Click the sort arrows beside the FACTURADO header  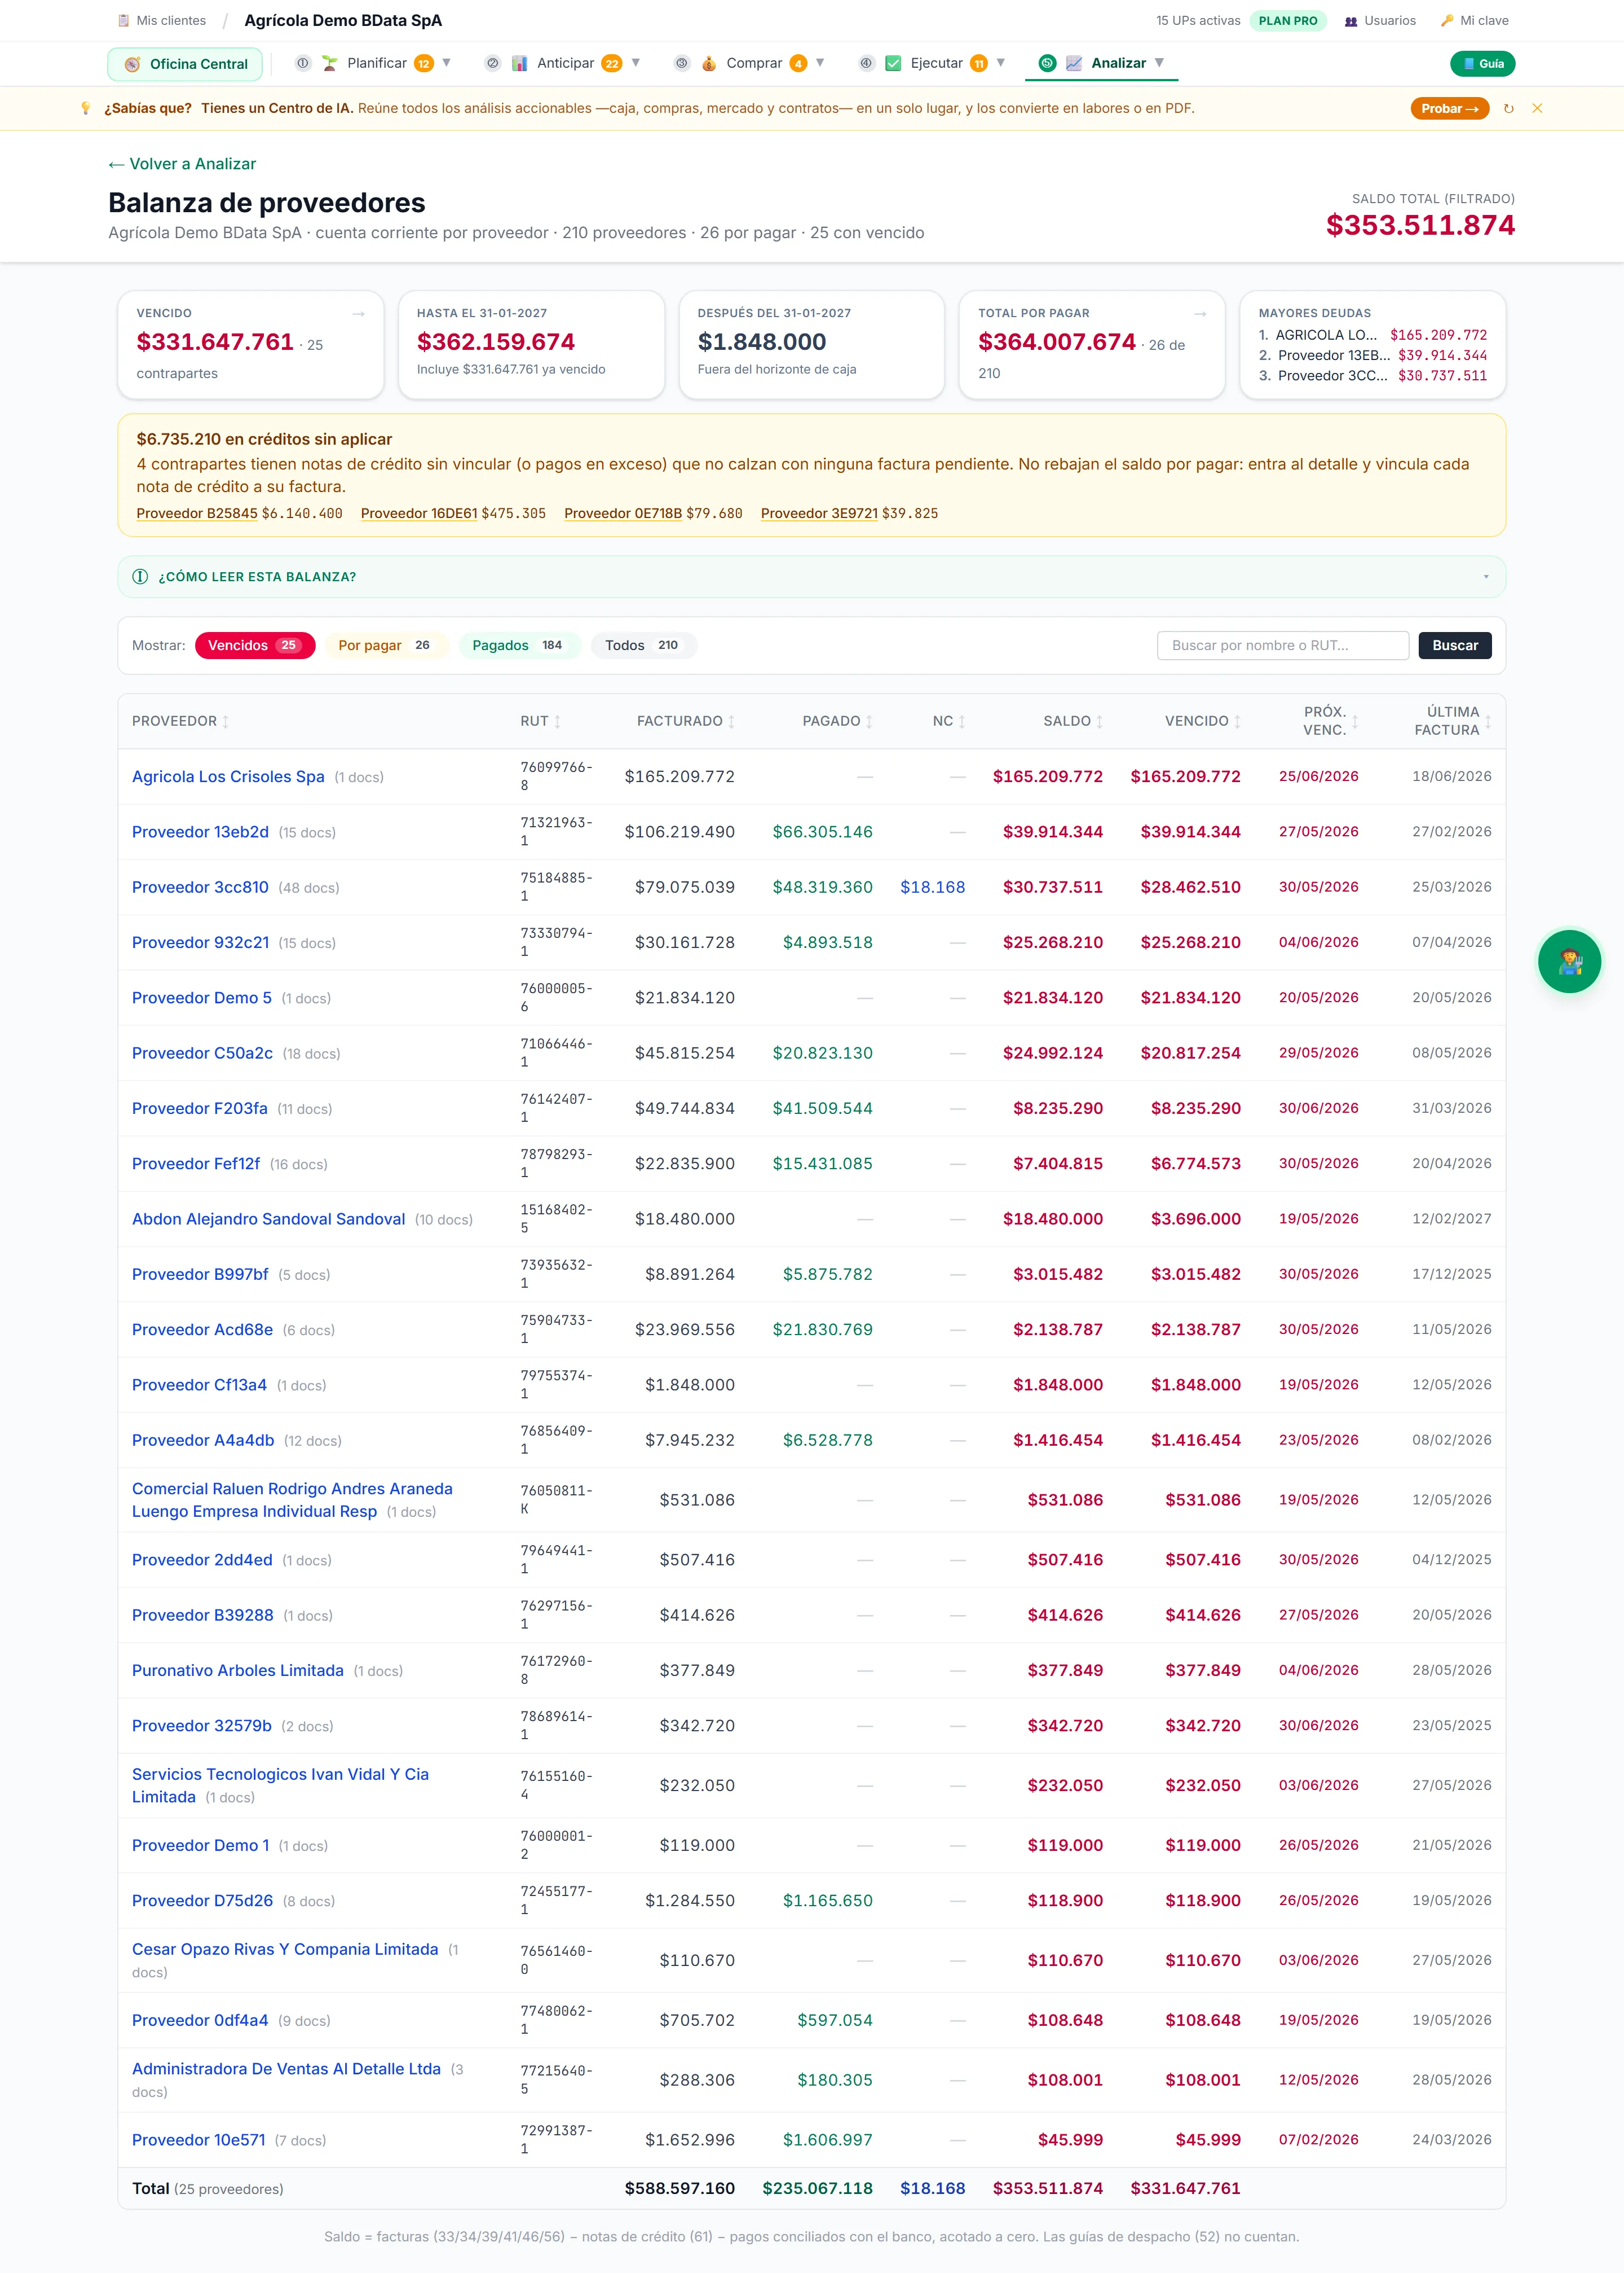tap(731, 721)
